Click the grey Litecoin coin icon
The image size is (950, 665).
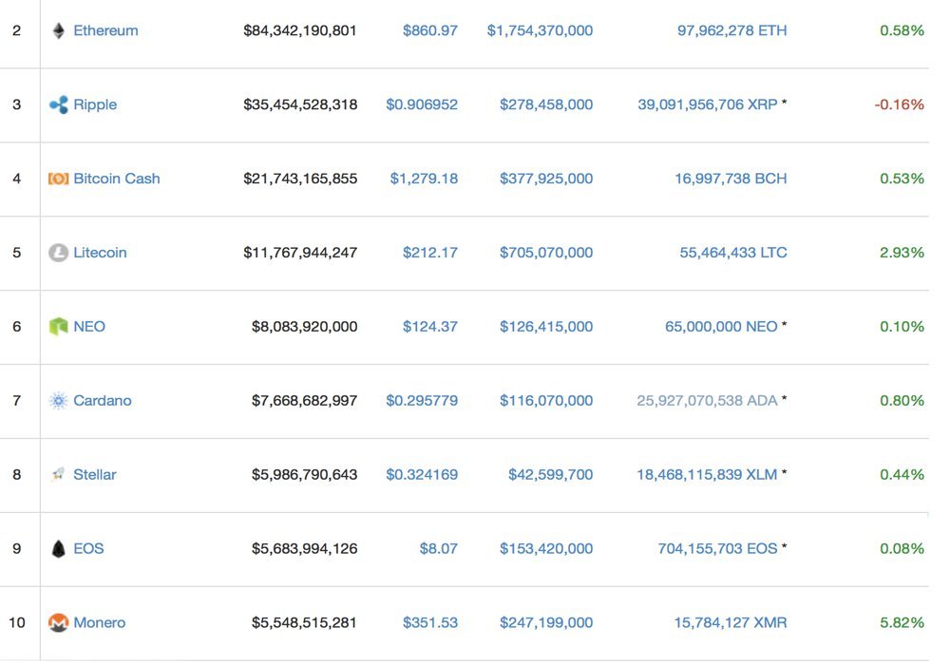[x=58, y=253]
